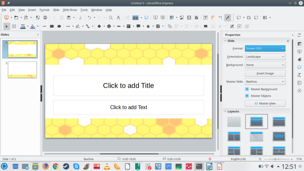Open the Format dropdown showing Screen 16:9
Image resolution: width=304 pixels, height=171 pixels.
(265, 48)
